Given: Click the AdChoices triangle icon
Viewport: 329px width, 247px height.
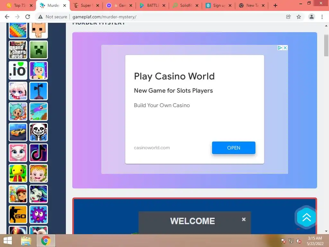Looking at the screenshot, I should [x=280, y=48].
